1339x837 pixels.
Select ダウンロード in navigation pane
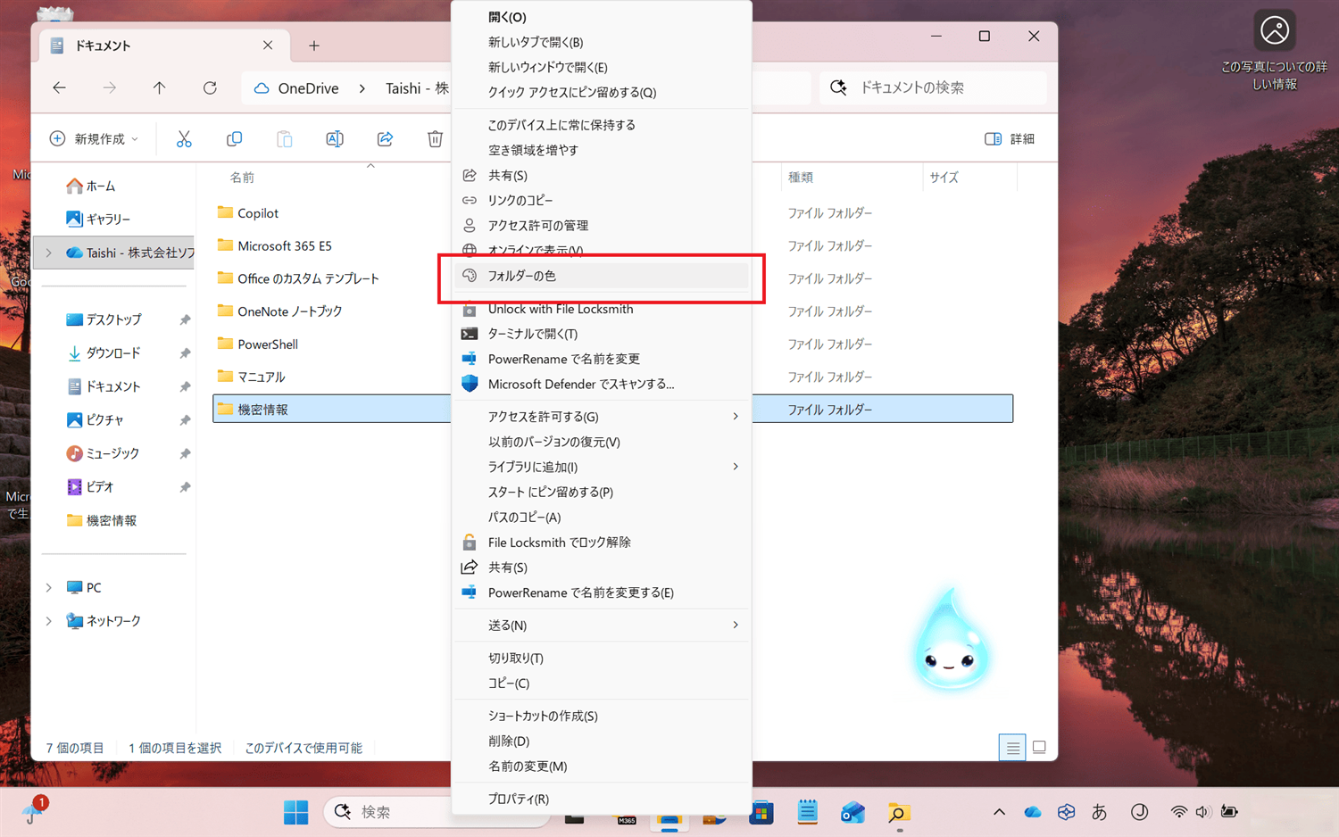click(104, 353)
